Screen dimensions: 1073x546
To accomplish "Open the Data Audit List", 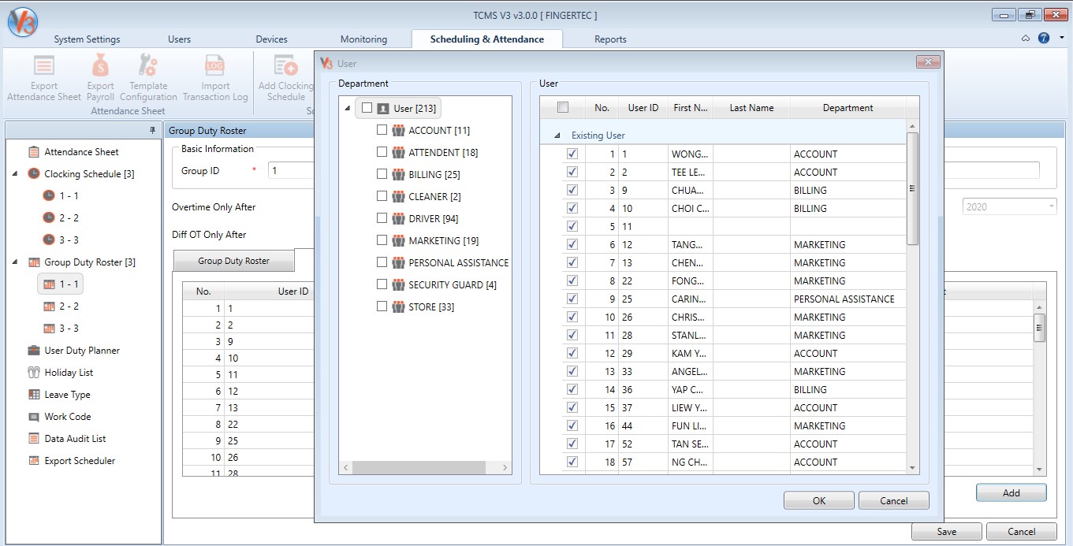I will click(67, 439).
